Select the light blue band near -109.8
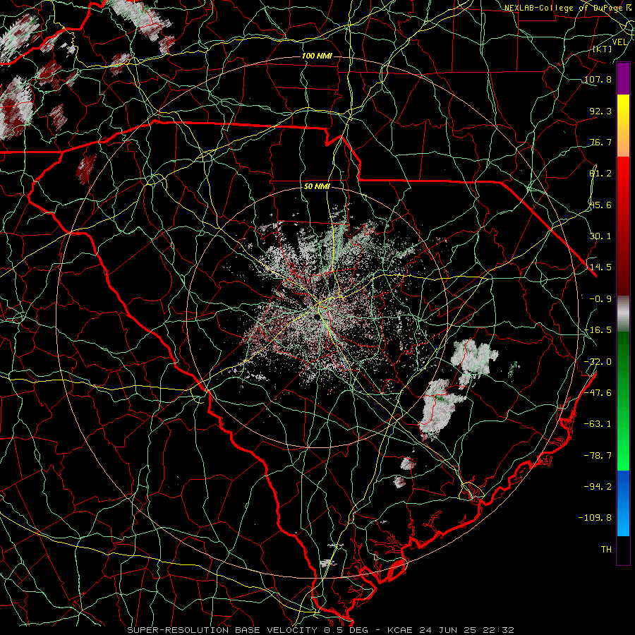Screen dimensions: 635x635 tap(623, 521)
